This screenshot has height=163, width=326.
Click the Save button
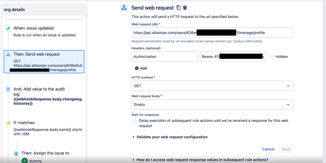286,149
